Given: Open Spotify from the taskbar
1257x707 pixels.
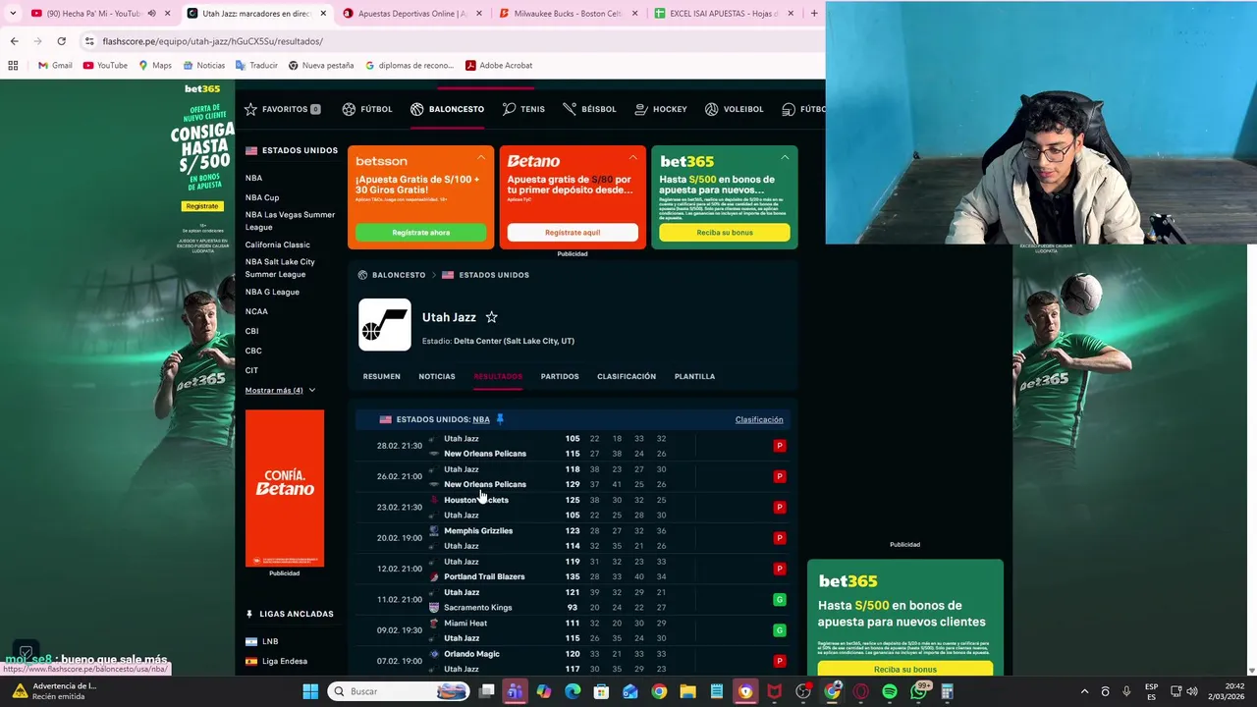Looking at the screenshot, I should [890, 691].
